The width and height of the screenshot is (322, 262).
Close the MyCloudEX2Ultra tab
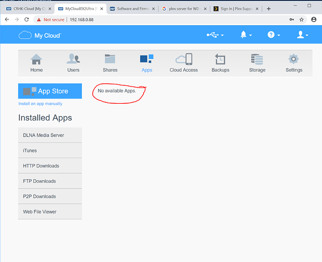tap(101, 9)
